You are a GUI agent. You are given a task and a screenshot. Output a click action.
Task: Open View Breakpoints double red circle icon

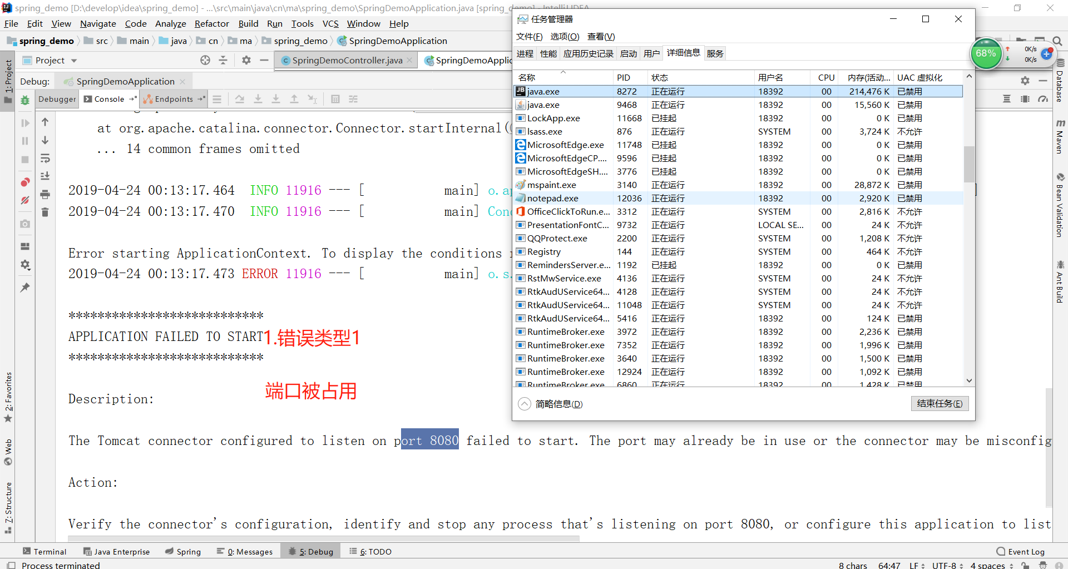tap(25, 182)
